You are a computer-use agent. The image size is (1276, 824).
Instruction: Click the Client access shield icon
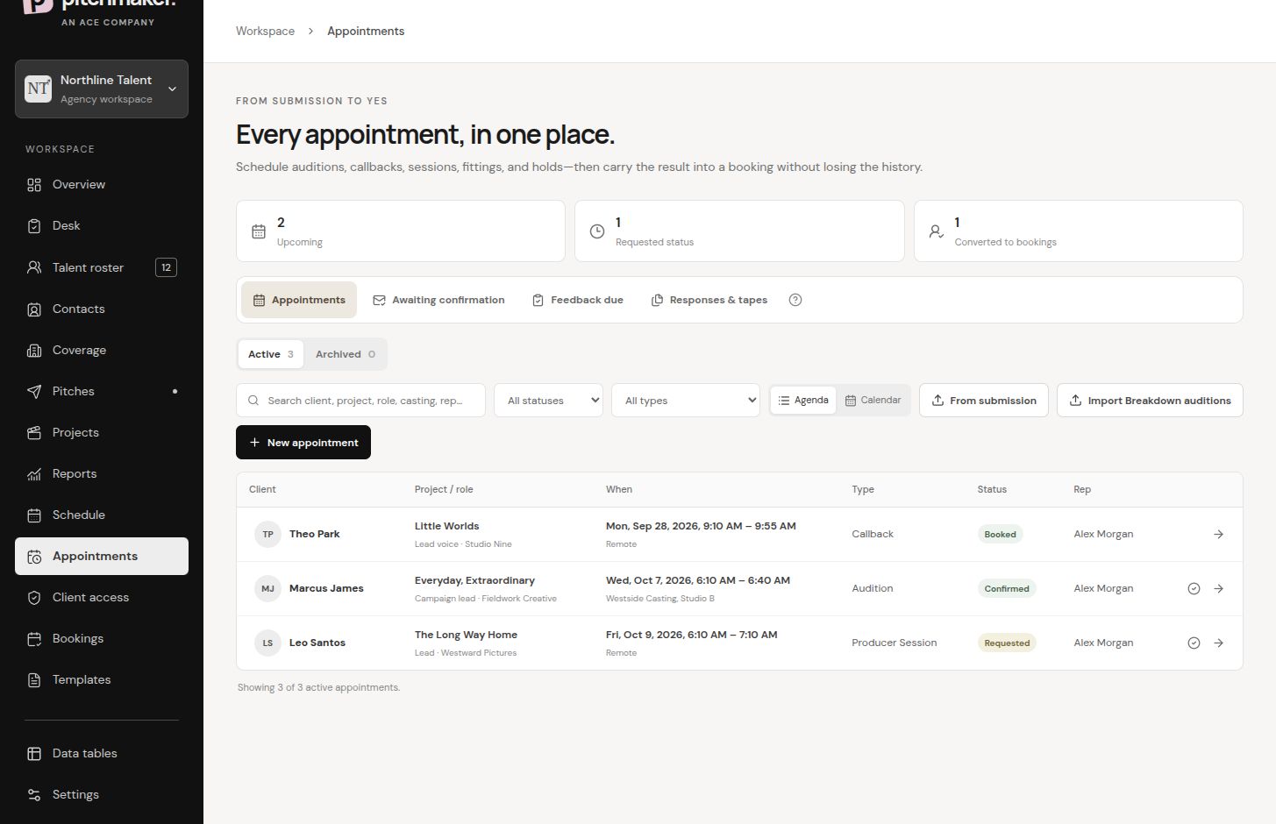click(34, 597)
